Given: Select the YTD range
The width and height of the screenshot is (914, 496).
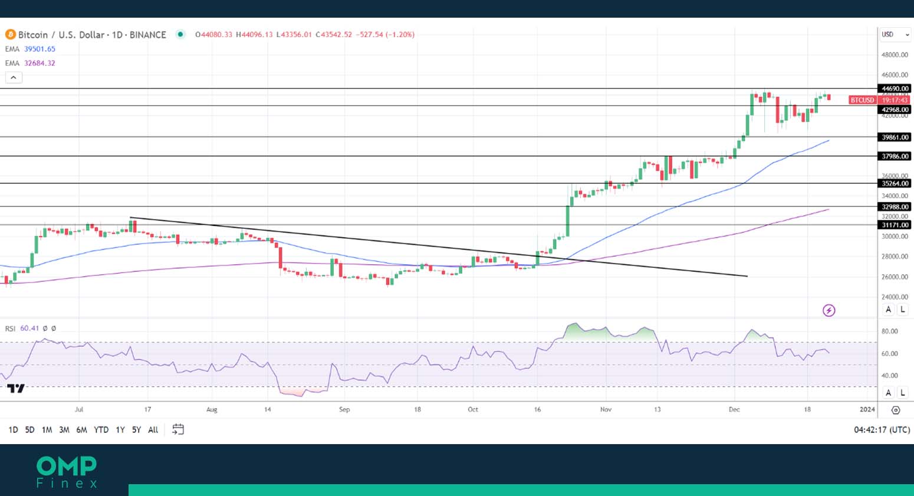Looking at the screenshot, I should [101, 430].
